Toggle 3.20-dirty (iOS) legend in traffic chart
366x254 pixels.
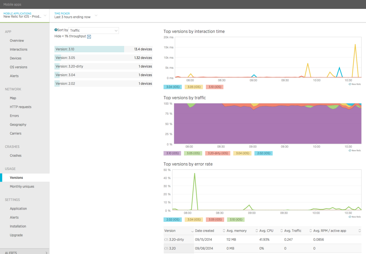coord(218,153)
